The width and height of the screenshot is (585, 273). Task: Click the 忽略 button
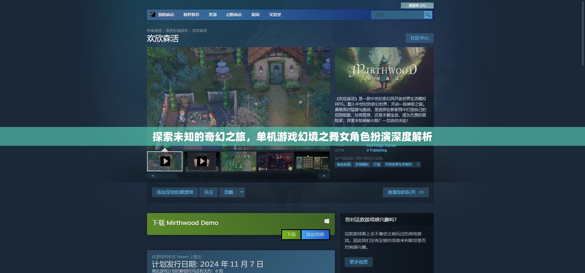[229, 192]
